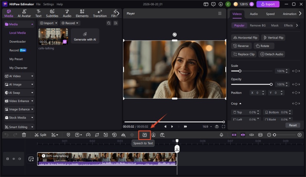Click the redo arrow icon
Screen dimensions: 306x177
coord(15,135)
